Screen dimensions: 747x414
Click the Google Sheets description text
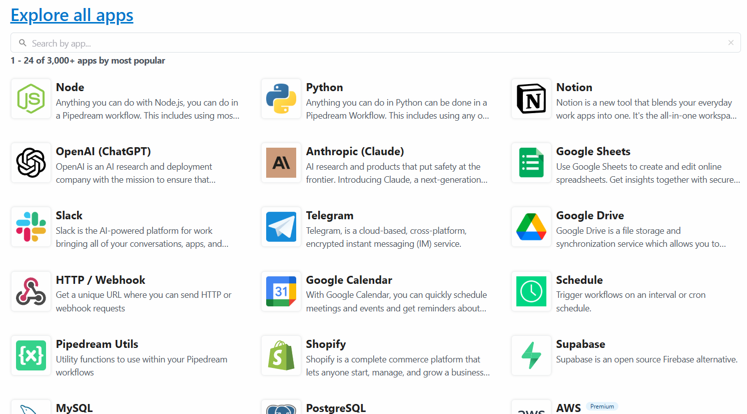[x=648, y=173]
